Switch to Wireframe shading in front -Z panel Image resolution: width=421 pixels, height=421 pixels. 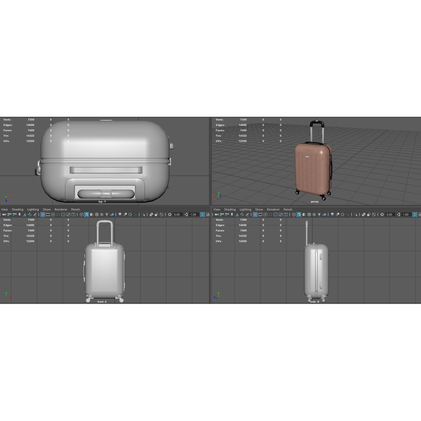click(81, 215)
